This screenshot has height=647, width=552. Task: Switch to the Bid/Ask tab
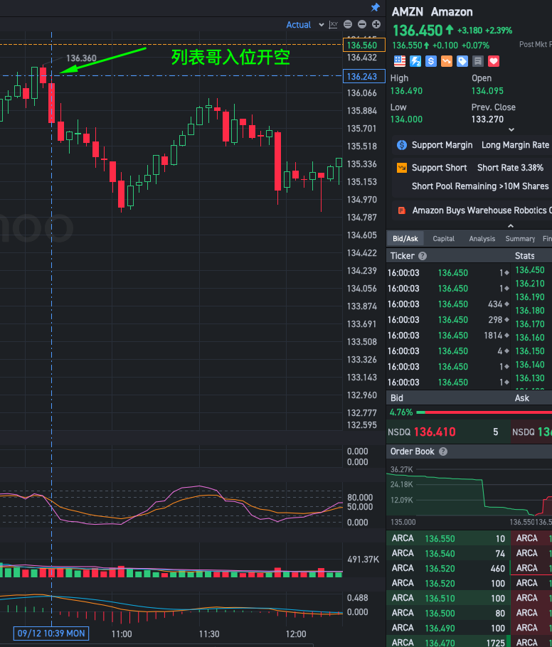405,238
